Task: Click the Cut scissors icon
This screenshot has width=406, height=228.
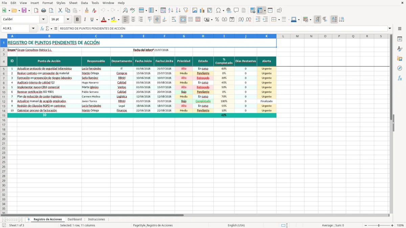Action: 60,10
